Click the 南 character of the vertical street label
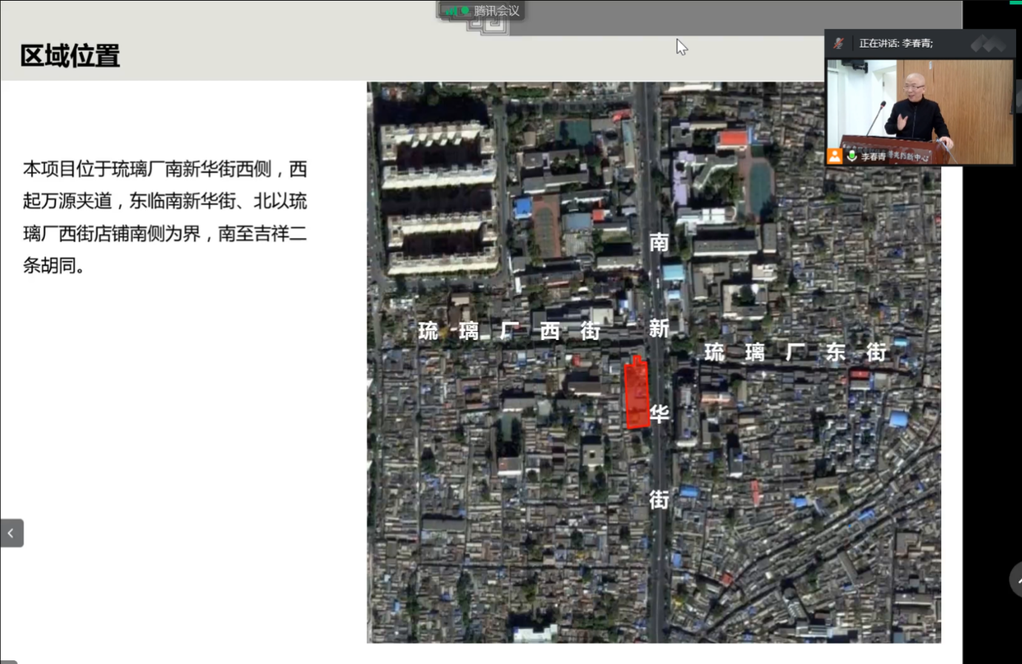The height and width of the screenshot is (664, 1022). pyautogui.click(x=658, y=242)
